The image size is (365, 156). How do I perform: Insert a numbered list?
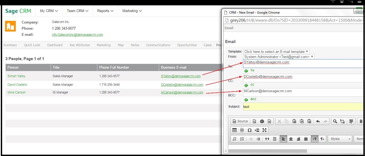coord(235,139)
